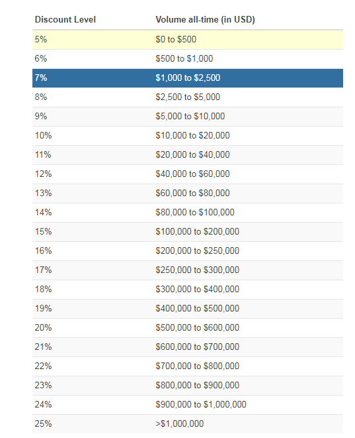Select the $500 to $1,000 volume row
355x438 pixels.
(188, 59)
